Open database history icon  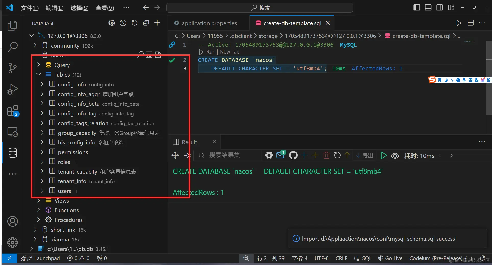click(123, 23)
